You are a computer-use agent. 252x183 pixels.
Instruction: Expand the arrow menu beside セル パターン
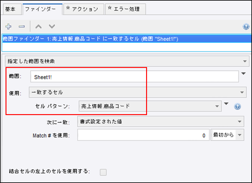(226, 104)
